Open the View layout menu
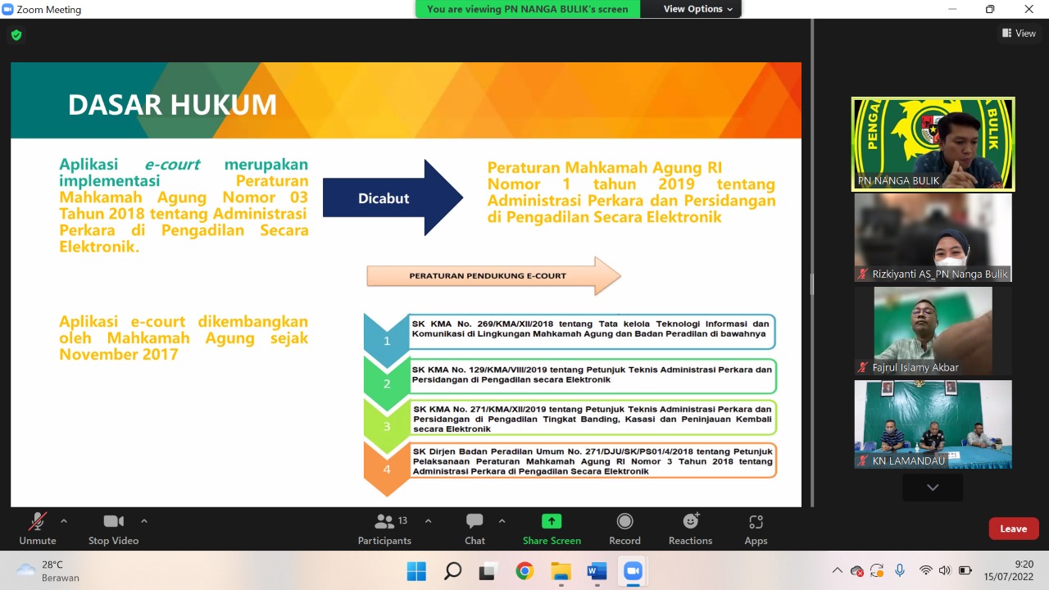This screenshot has height=590, width=1049. click(x=1019, y=34)
